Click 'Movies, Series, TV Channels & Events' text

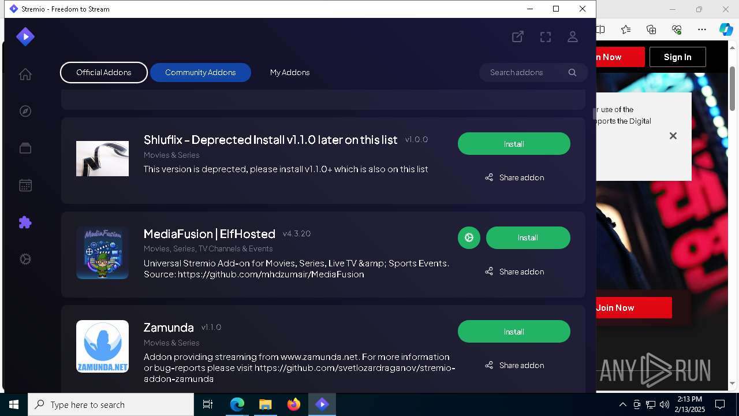[x=208, y=249]
